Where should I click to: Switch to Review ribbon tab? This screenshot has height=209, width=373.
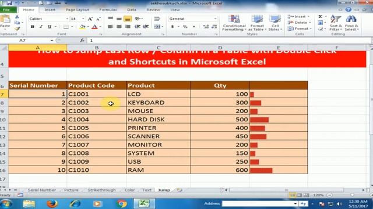pyautogui.click(x=153, y=10)
